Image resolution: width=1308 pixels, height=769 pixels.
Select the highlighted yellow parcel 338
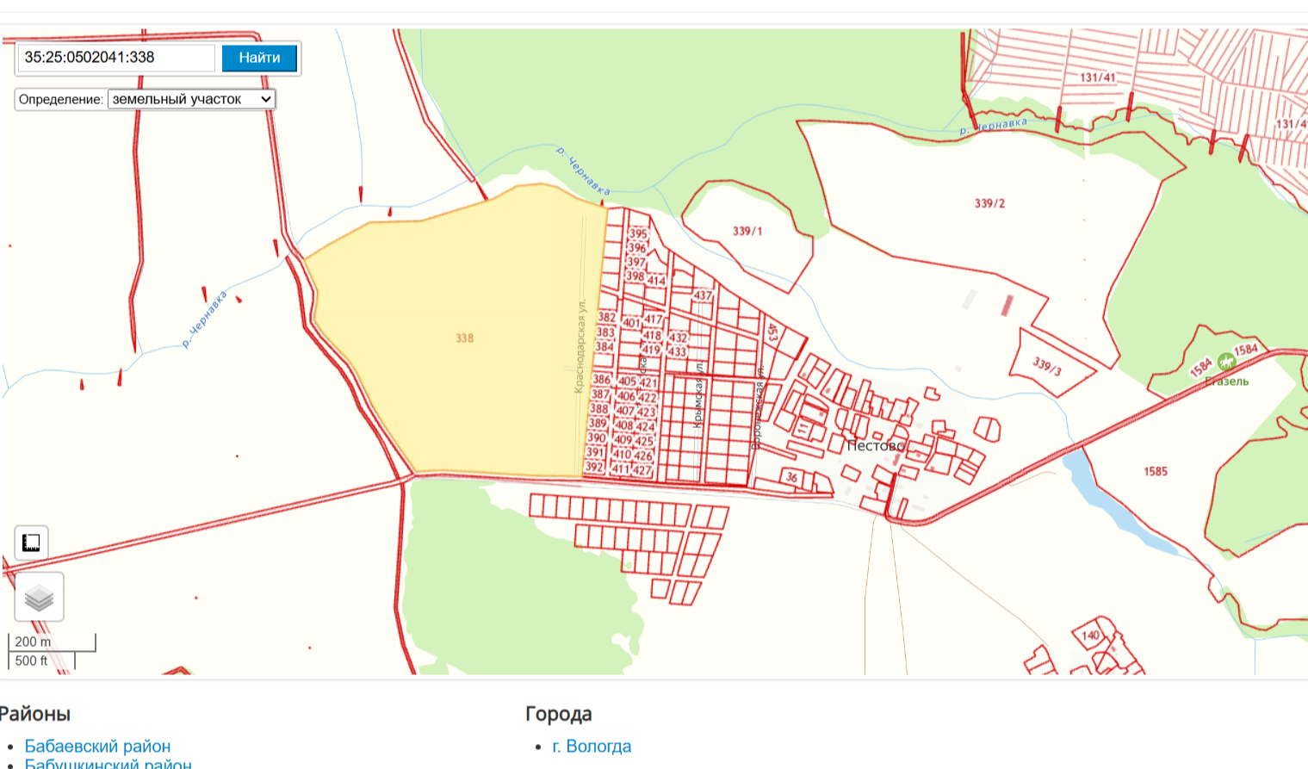pos(464,338)
